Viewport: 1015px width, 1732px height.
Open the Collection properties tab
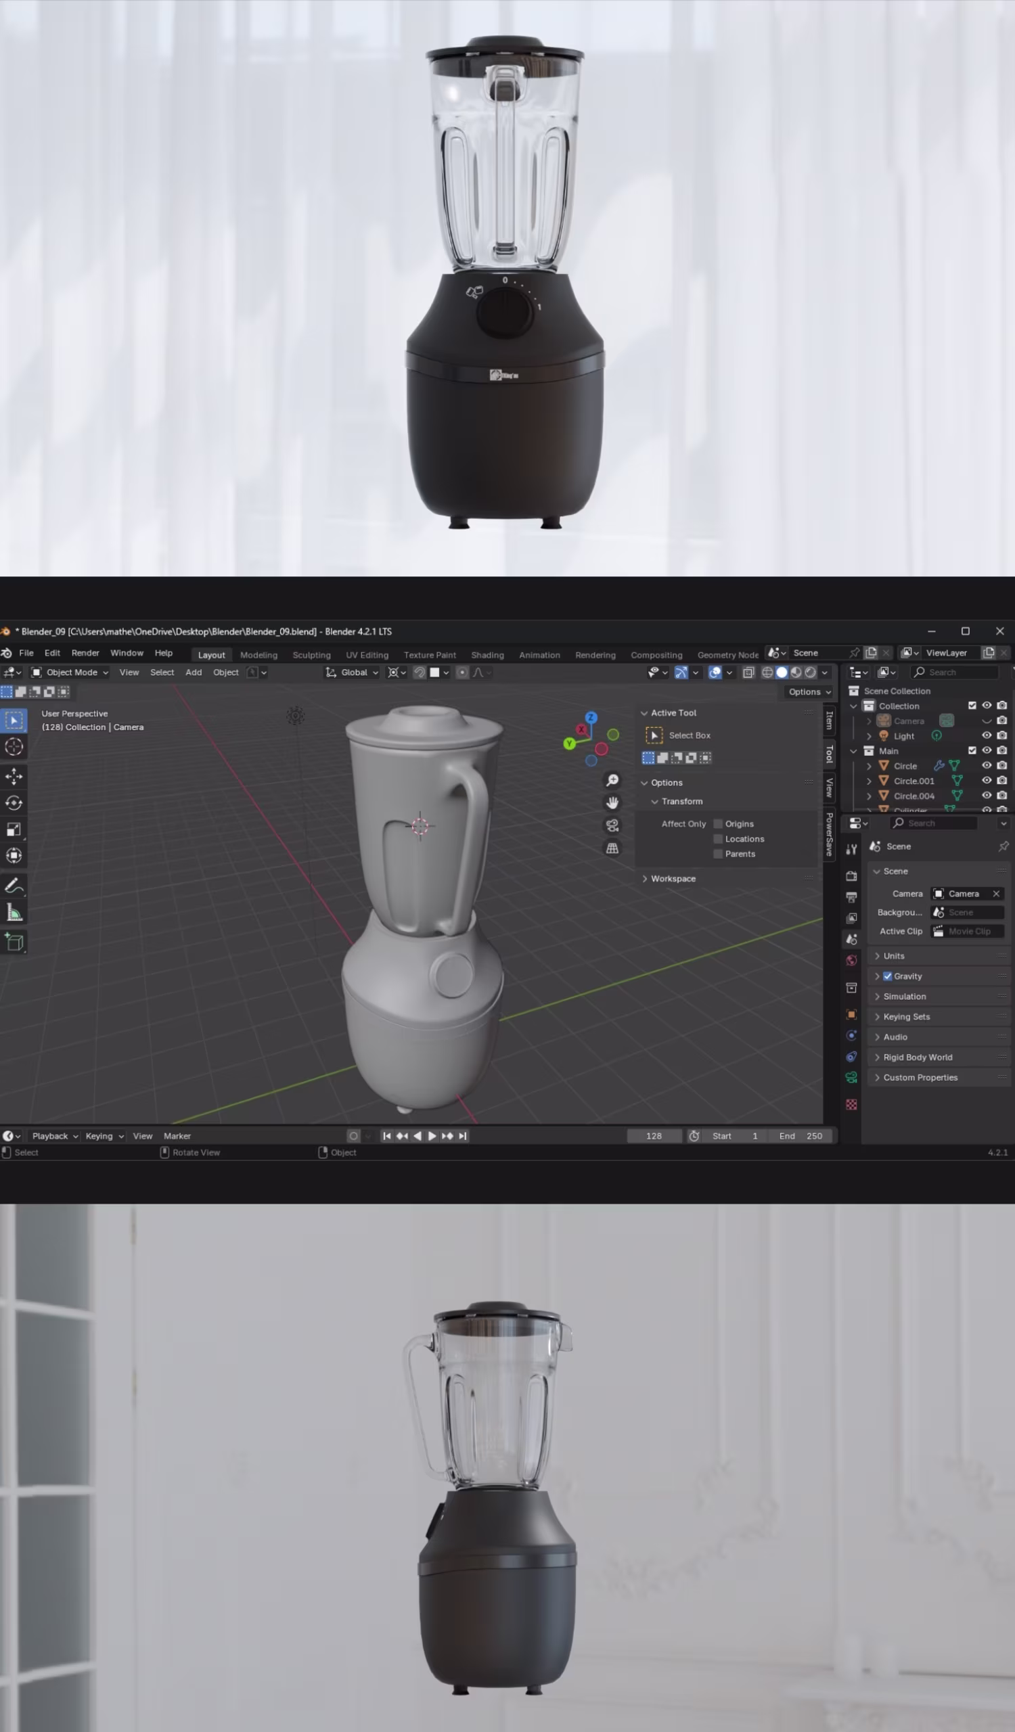click(x=851, y=988)
